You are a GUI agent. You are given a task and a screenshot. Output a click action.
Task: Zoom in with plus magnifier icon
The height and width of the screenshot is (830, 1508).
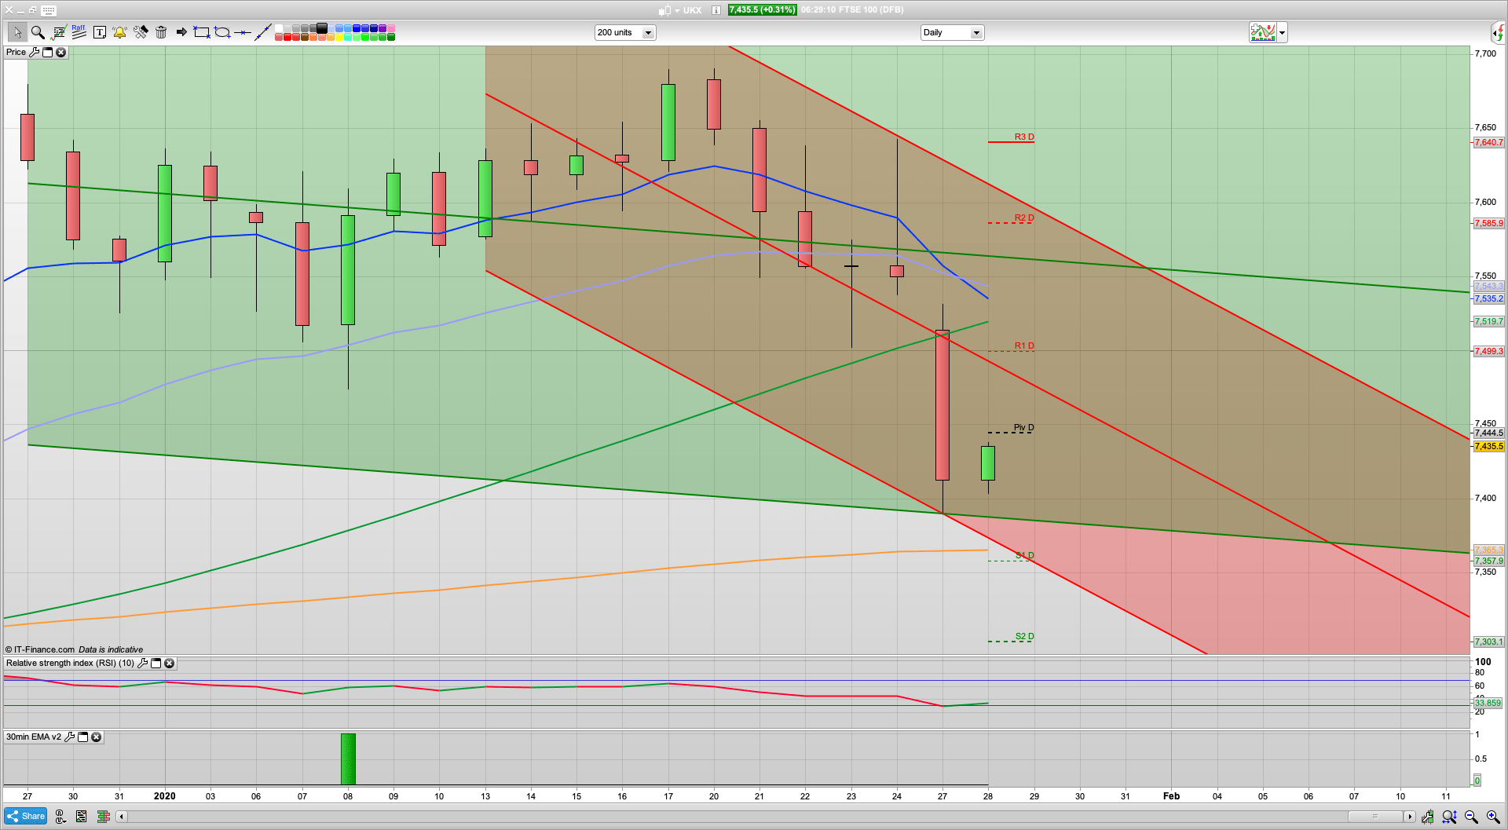click(x=1493, y=817)
